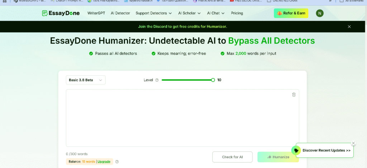Open the WriterGPT nav item
Image resolution: width=367 pixels, height=168 pixels.
[x=96, y=13]
